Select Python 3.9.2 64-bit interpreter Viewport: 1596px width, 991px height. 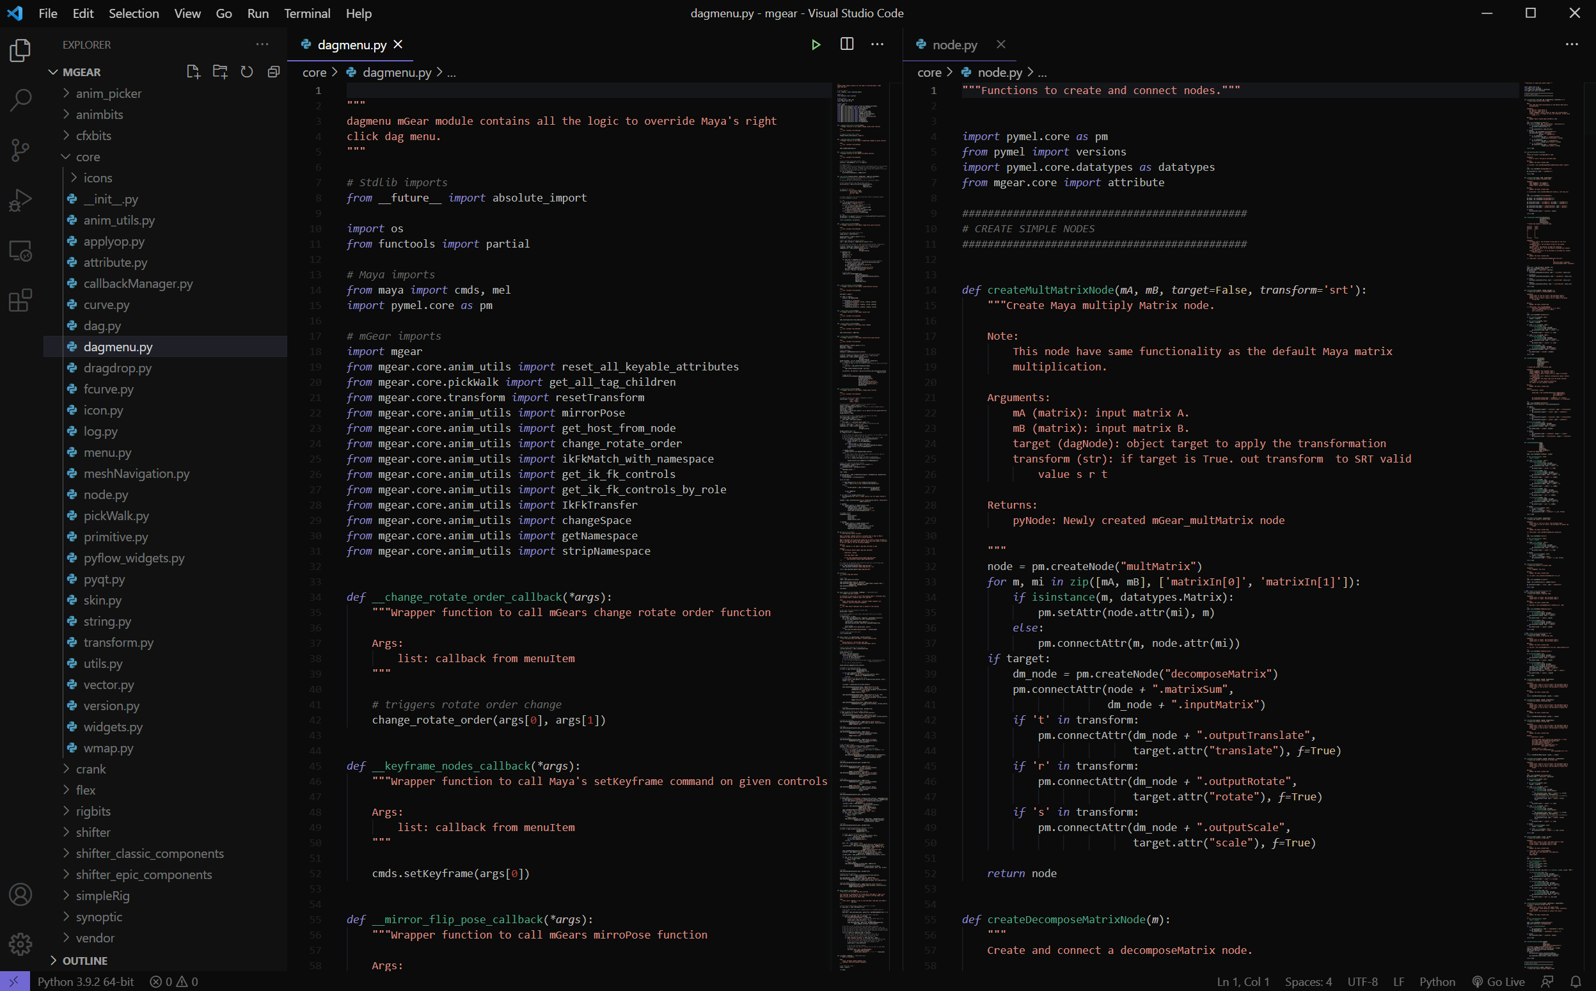click(85, 981)
